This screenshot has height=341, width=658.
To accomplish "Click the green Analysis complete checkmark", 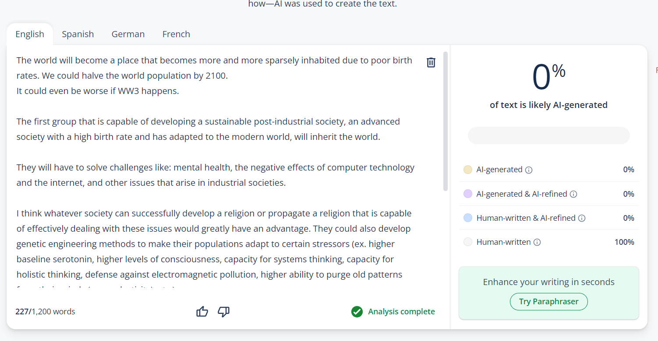I will click(357, 312).
